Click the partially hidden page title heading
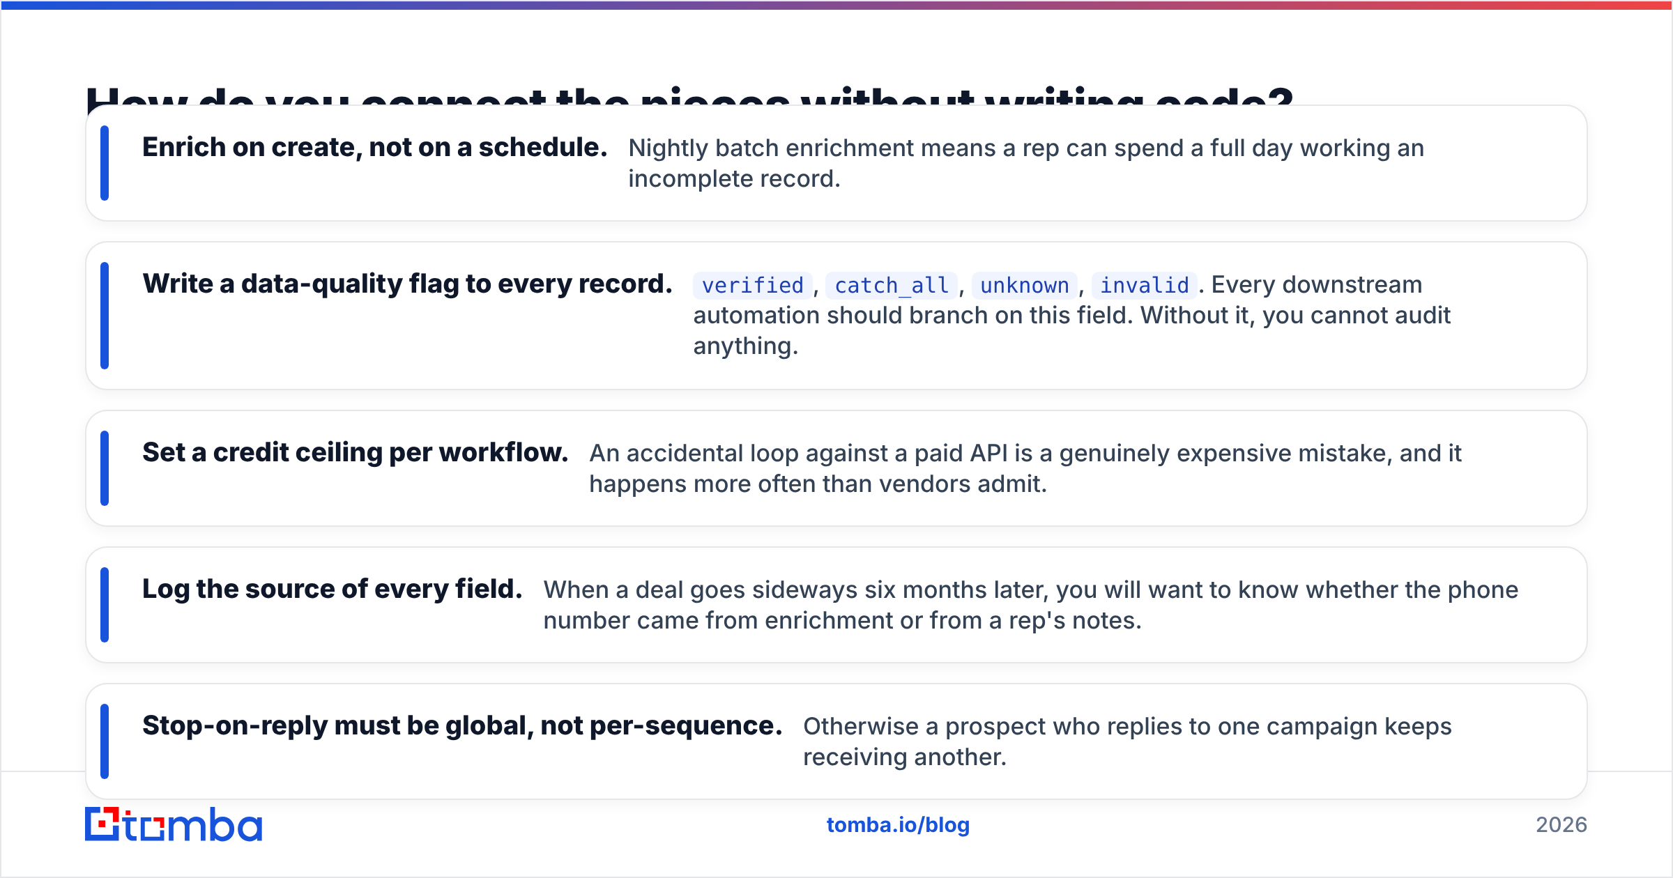This screenshot has height=878, width=1673. (690, 95)
